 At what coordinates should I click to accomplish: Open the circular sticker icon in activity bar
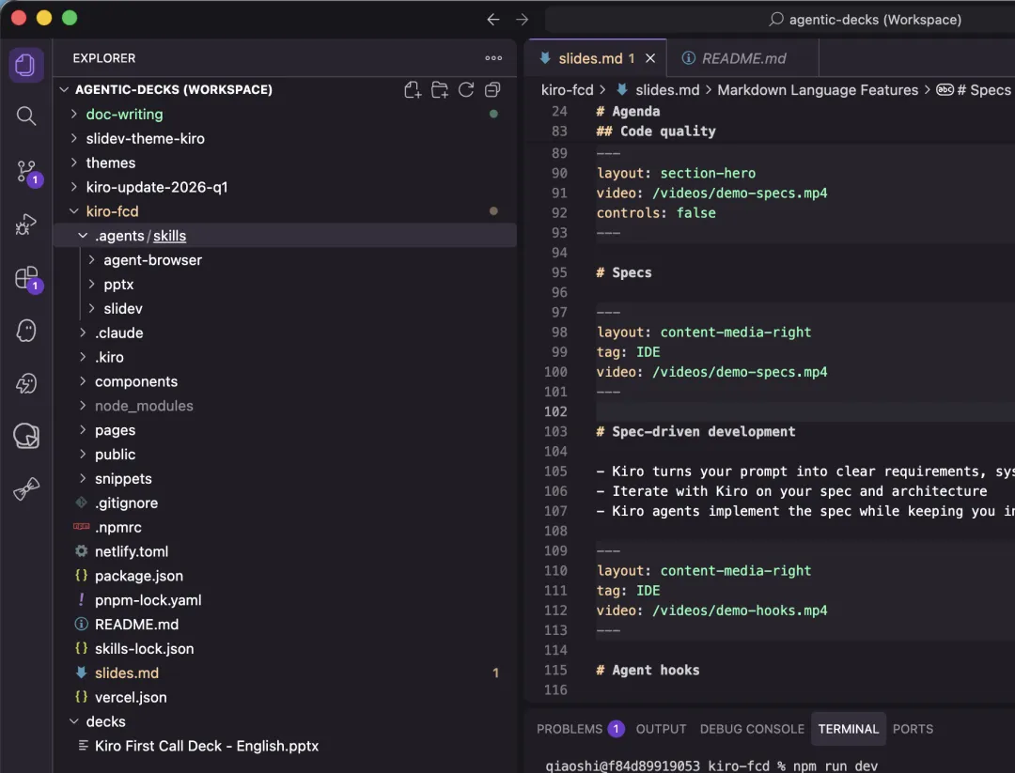point(26,436)
